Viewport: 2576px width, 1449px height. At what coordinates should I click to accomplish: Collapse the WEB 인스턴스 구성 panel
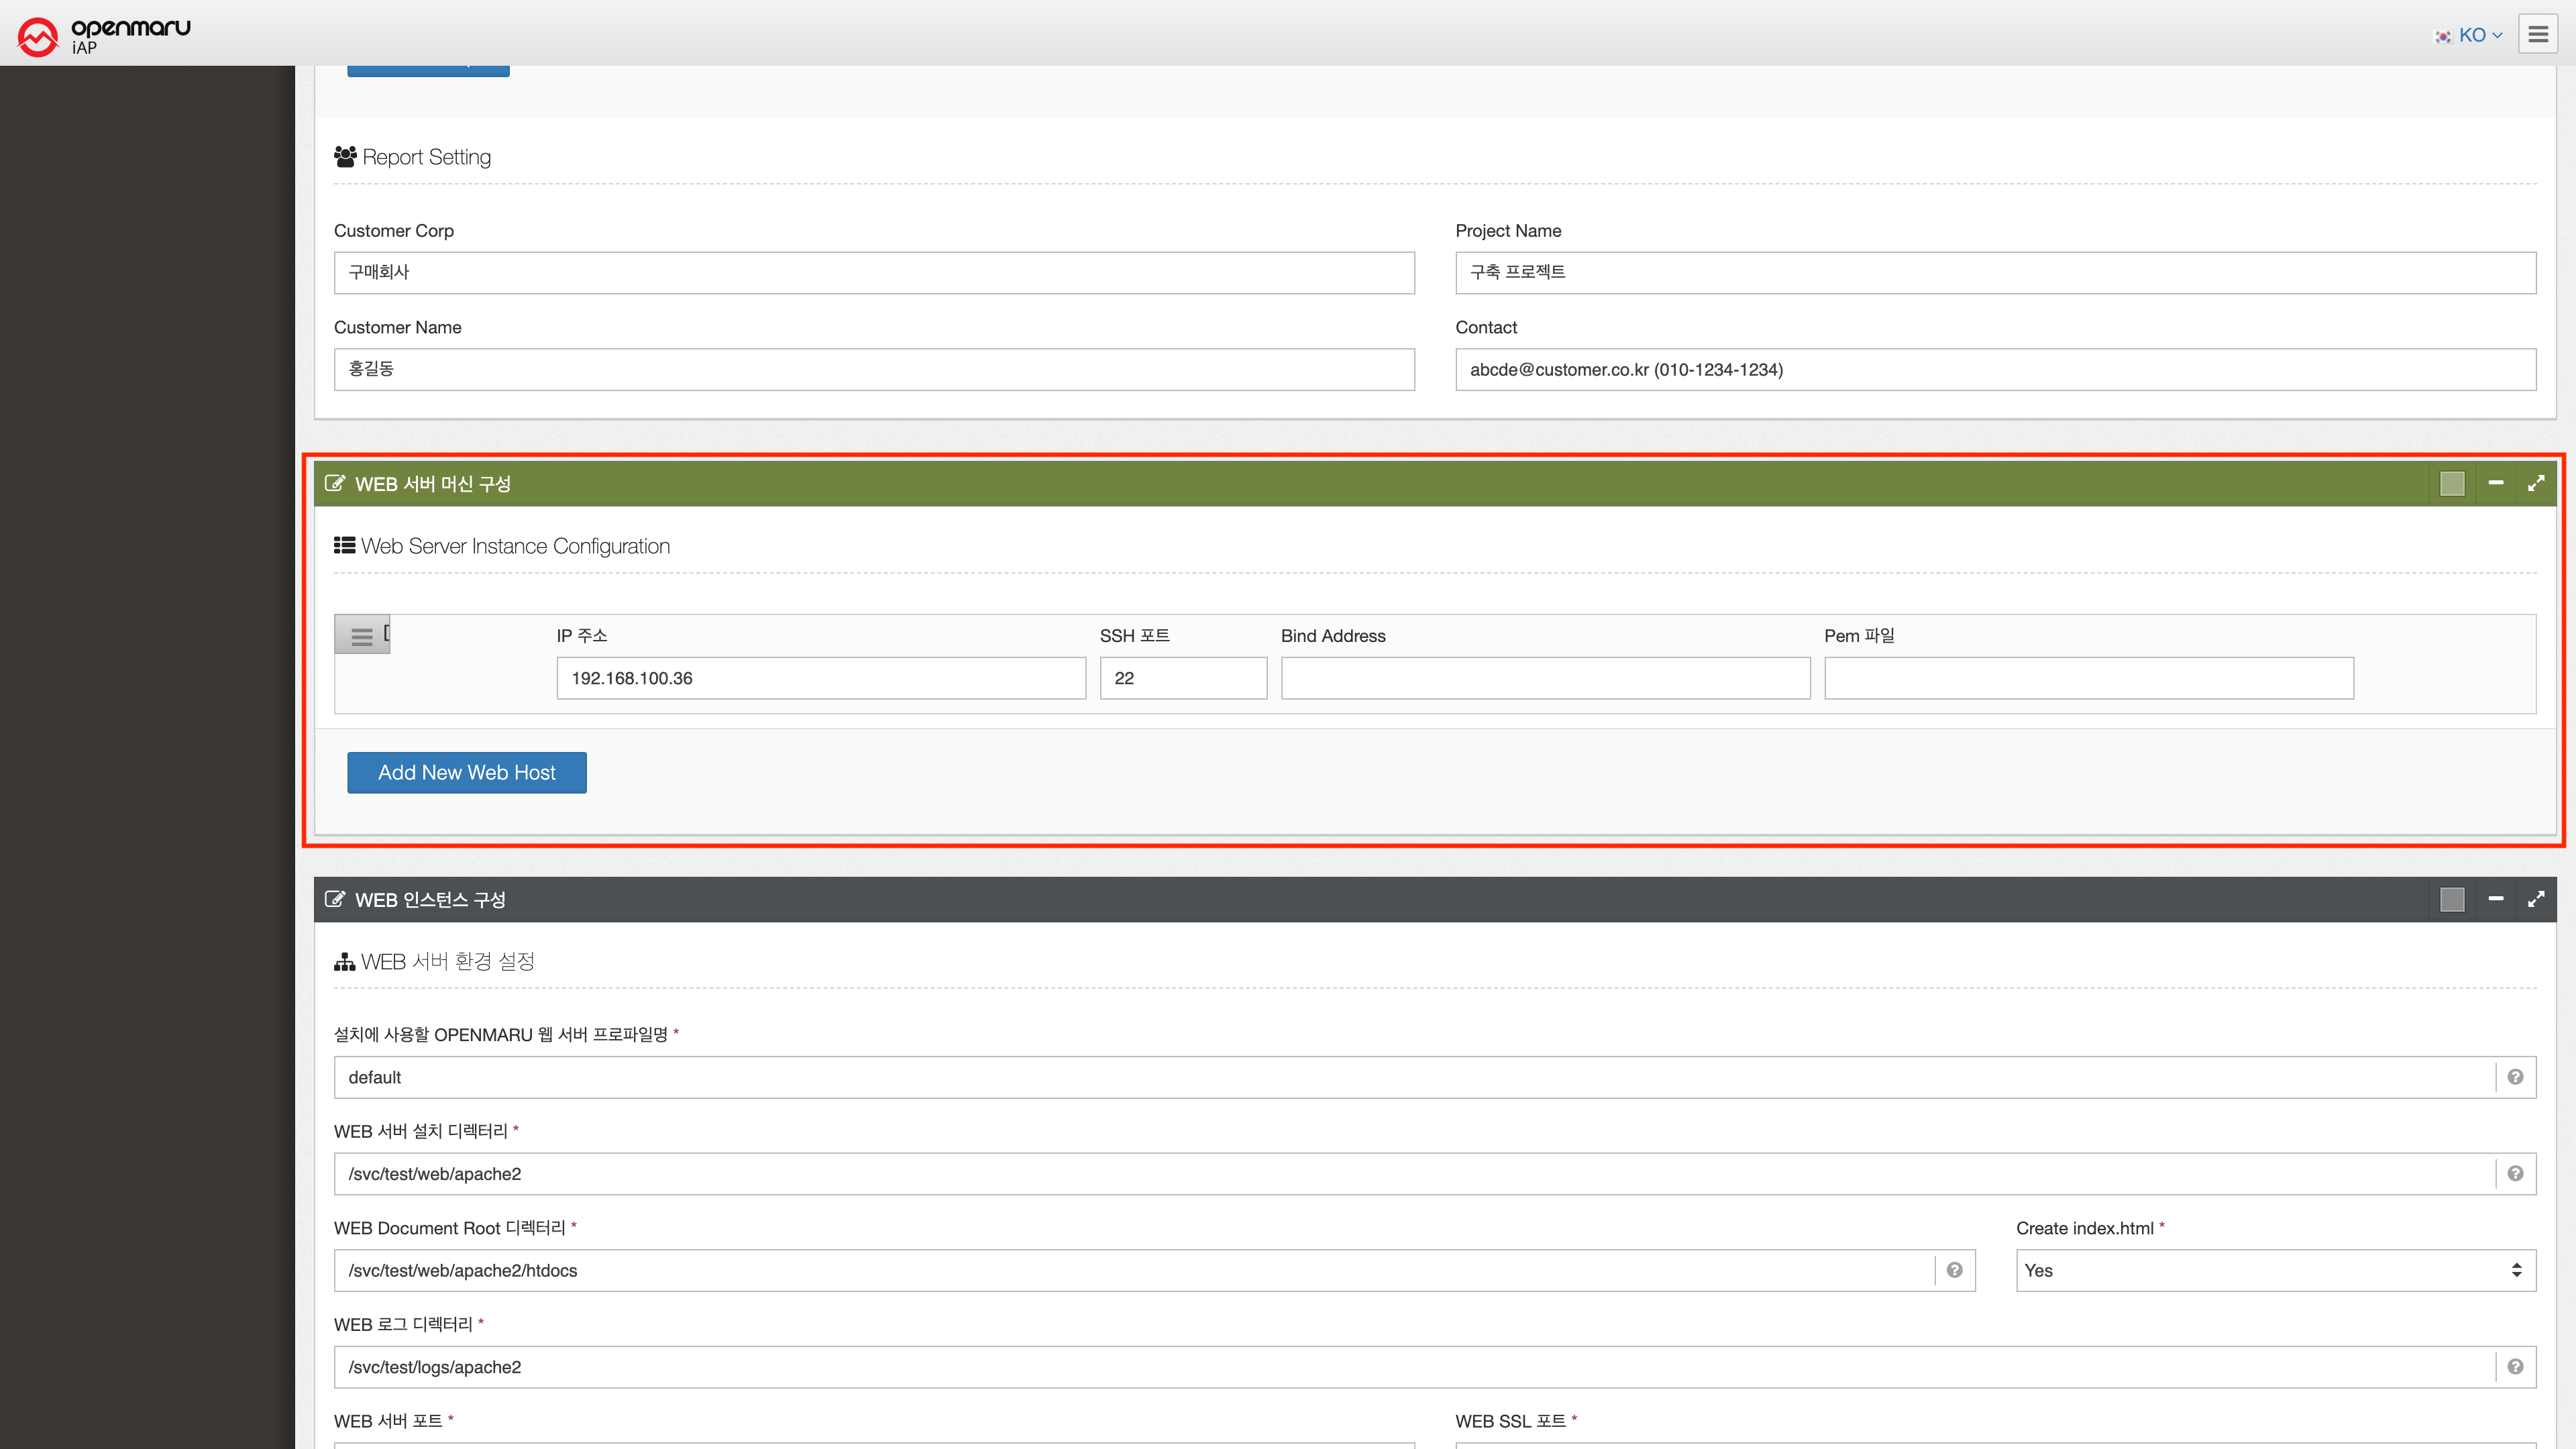(2496, 900)
